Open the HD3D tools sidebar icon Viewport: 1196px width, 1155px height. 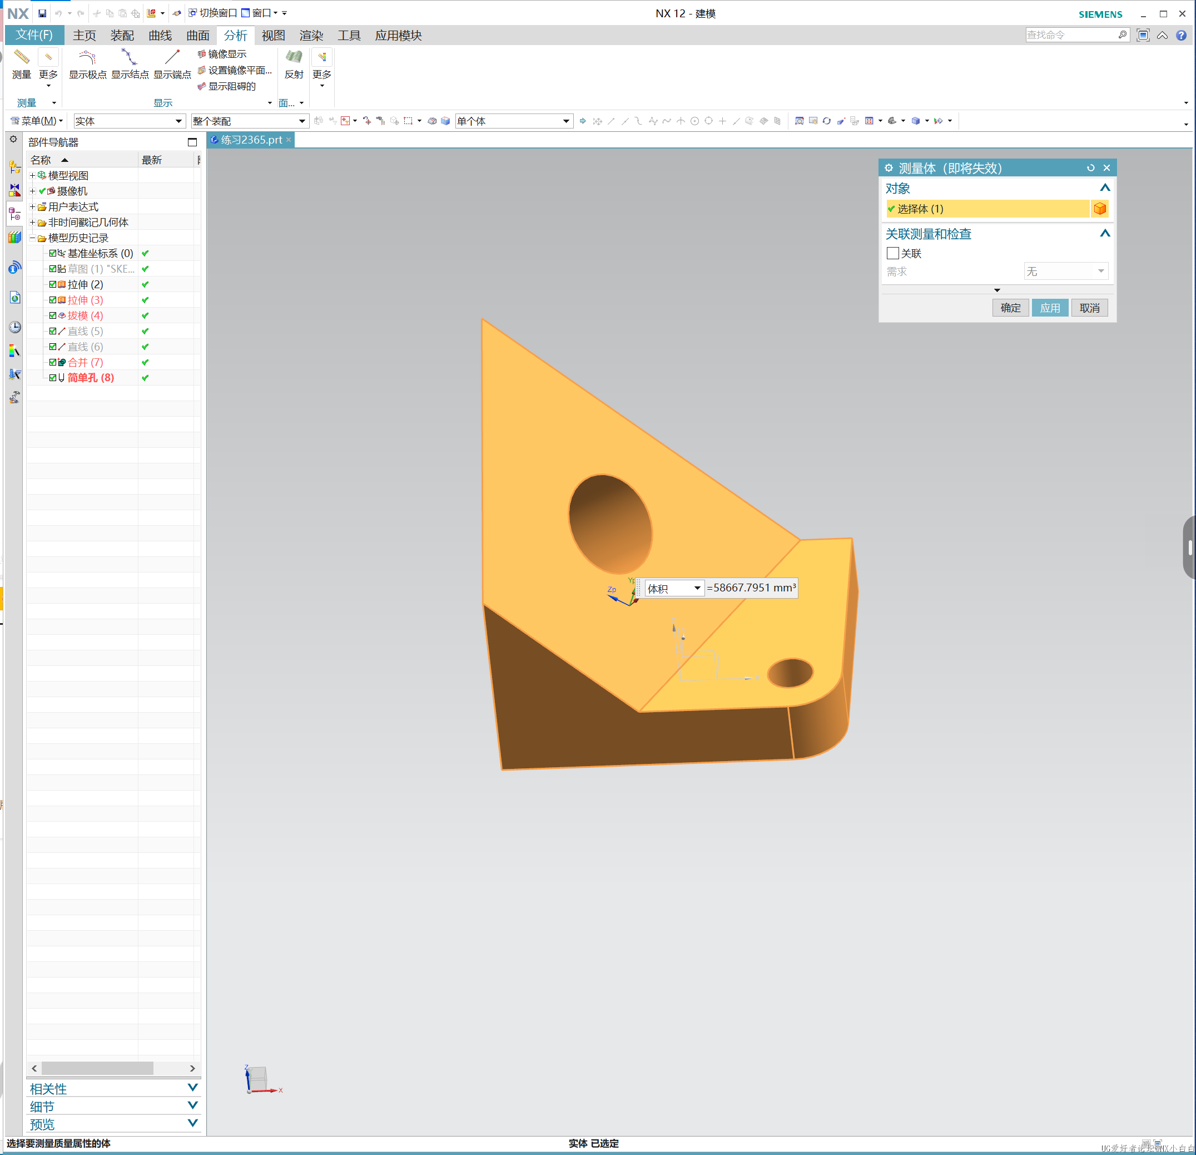click(14, 268)
